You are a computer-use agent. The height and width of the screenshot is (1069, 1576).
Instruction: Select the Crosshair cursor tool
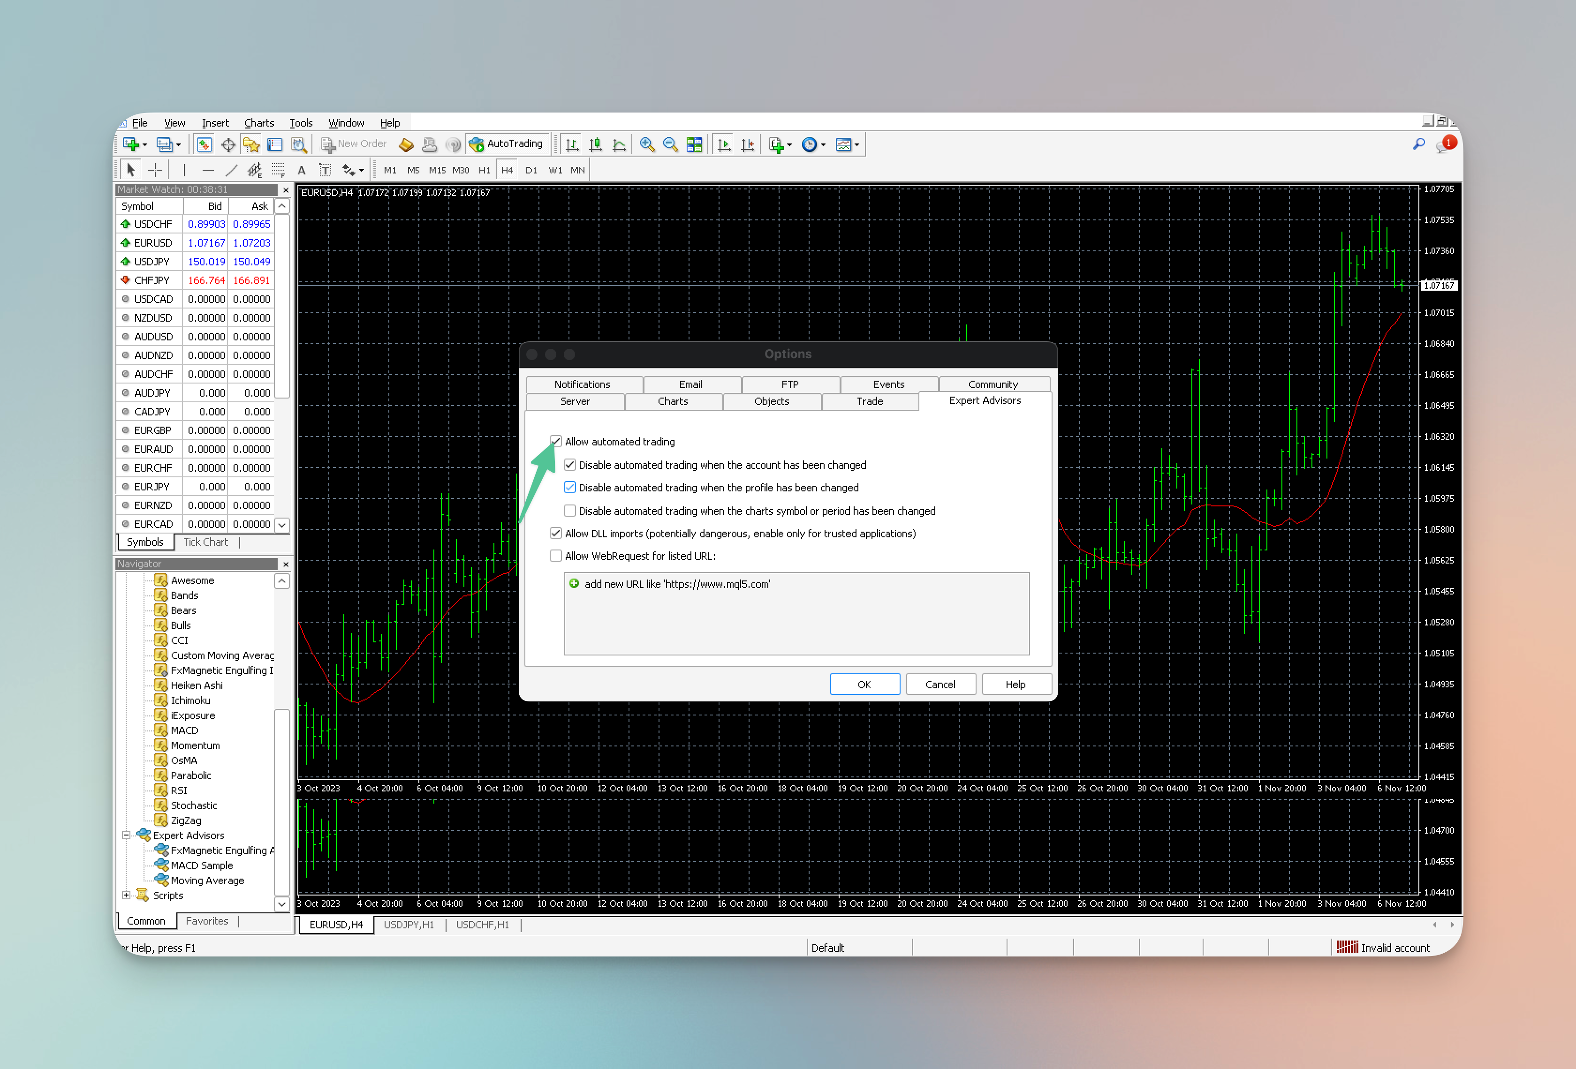(x=155, y=170)
